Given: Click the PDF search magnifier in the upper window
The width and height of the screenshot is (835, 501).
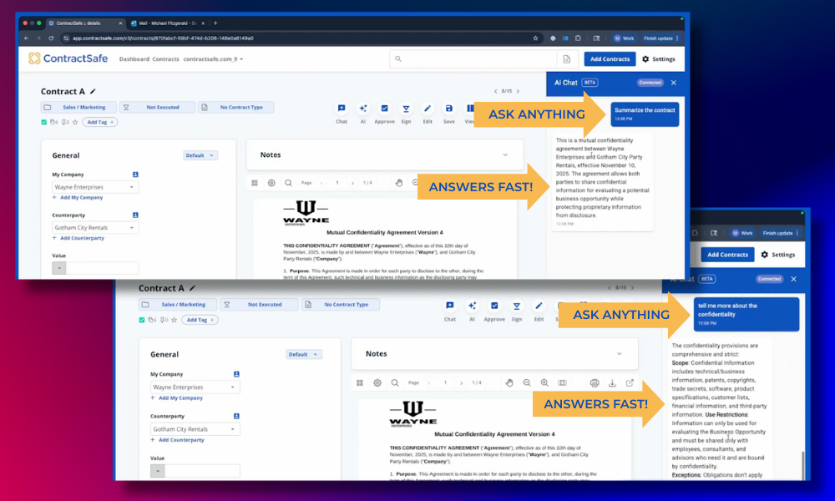Looking at the screenshot, I should pyautogui.click(x=288, y=183).
